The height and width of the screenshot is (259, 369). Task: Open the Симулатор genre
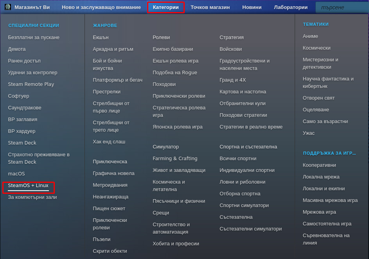(166, 147)
